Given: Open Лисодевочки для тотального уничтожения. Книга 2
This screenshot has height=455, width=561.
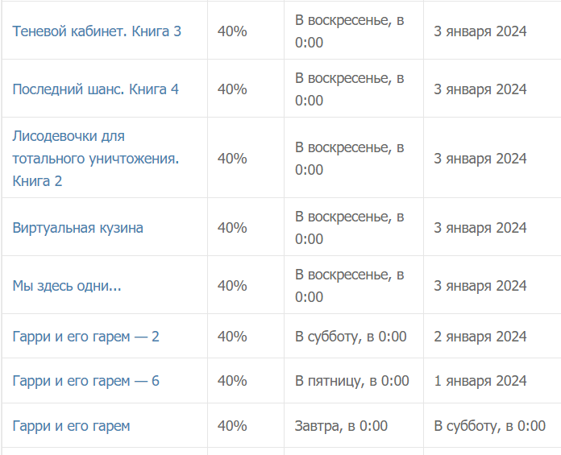Looking at the screenshot, I should (x=95, y=159).
